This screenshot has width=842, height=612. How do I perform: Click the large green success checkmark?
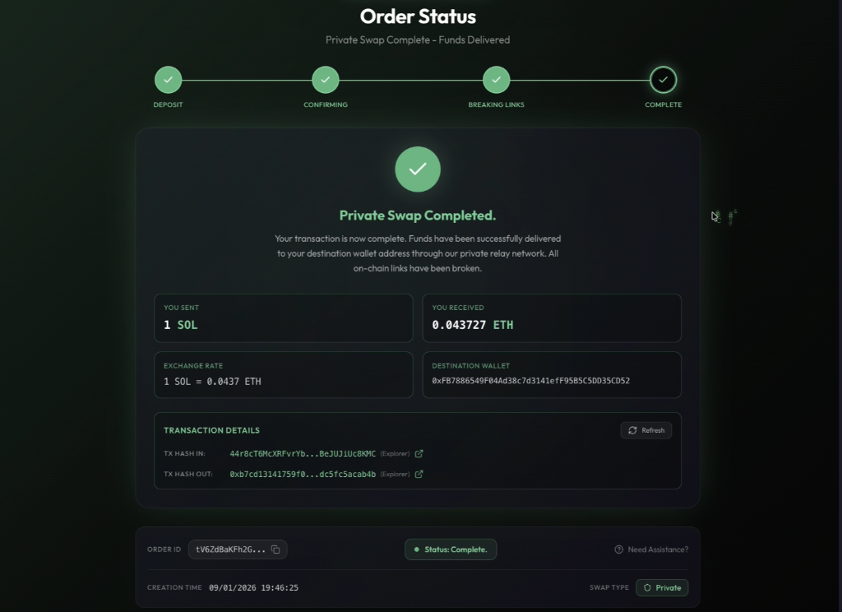[418, 169]
